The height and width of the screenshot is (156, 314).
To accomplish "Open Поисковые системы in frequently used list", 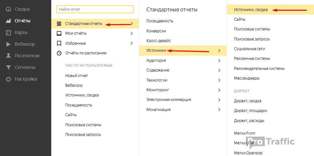I will 83,125.
